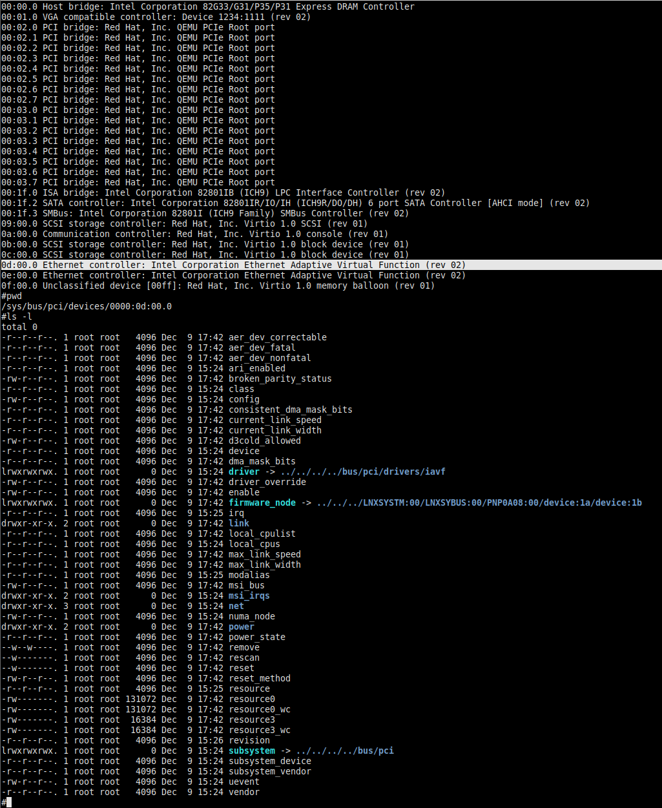Select the broken_parity_status file name

(x=280, y=378)
